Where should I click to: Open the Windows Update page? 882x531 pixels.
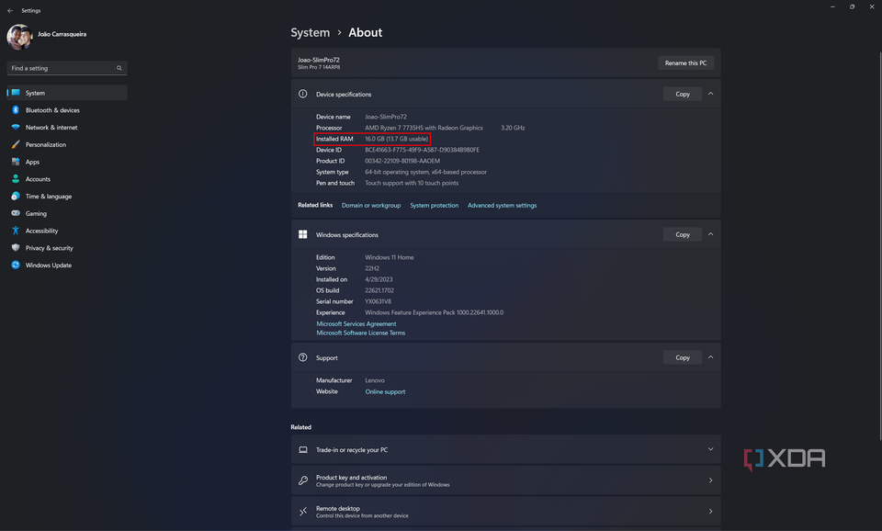(x=67, y=265)
